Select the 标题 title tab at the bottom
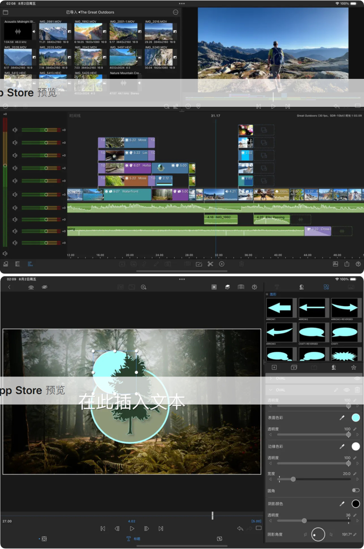The width and height of the screenshot is (364, 549). (133, 539)
